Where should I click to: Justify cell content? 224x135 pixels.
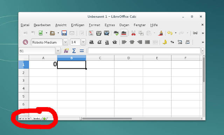147,42
